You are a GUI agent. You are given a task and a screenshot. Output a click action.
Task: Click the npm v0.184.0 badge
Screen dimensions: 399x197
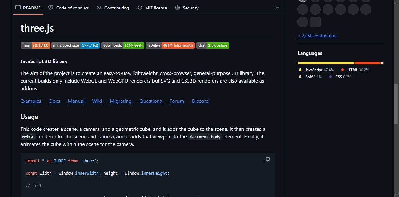click(x=35, y=45)
